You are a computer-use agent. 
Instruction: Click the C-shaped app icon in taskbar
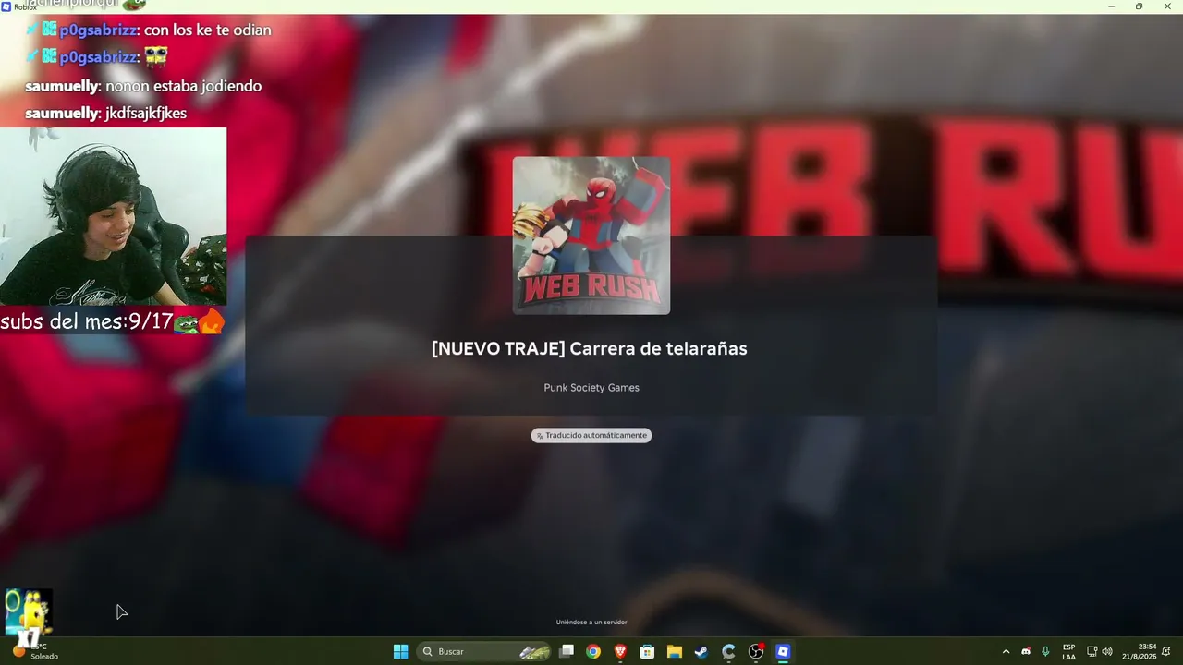click(728, 652)
